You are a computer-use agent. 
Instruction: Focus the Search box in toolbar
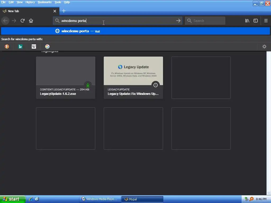[205, 21]
